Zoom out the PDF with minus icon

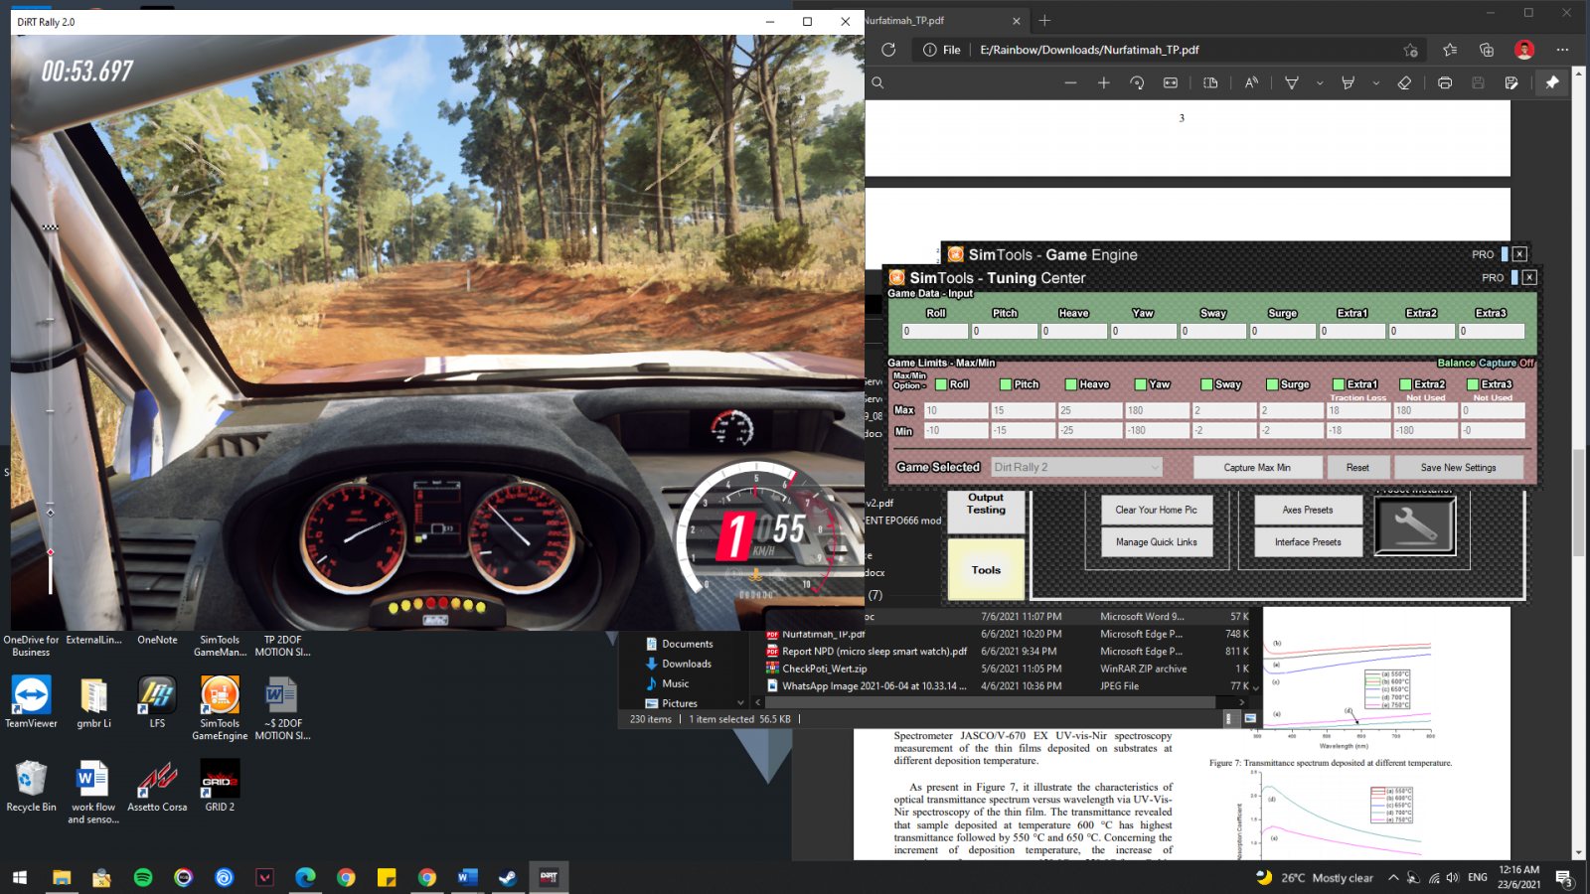tap(1070, 83)
